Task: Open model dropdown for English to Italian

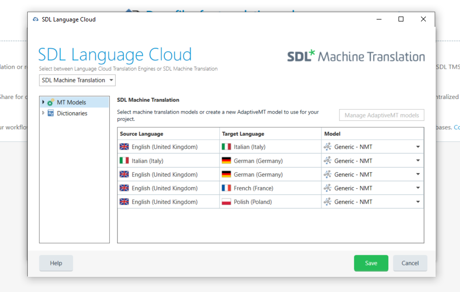Action: coord(418,147)
